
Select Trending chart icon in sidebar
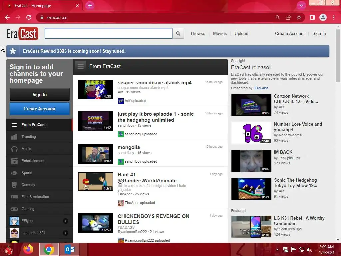[x=14, y=137]
